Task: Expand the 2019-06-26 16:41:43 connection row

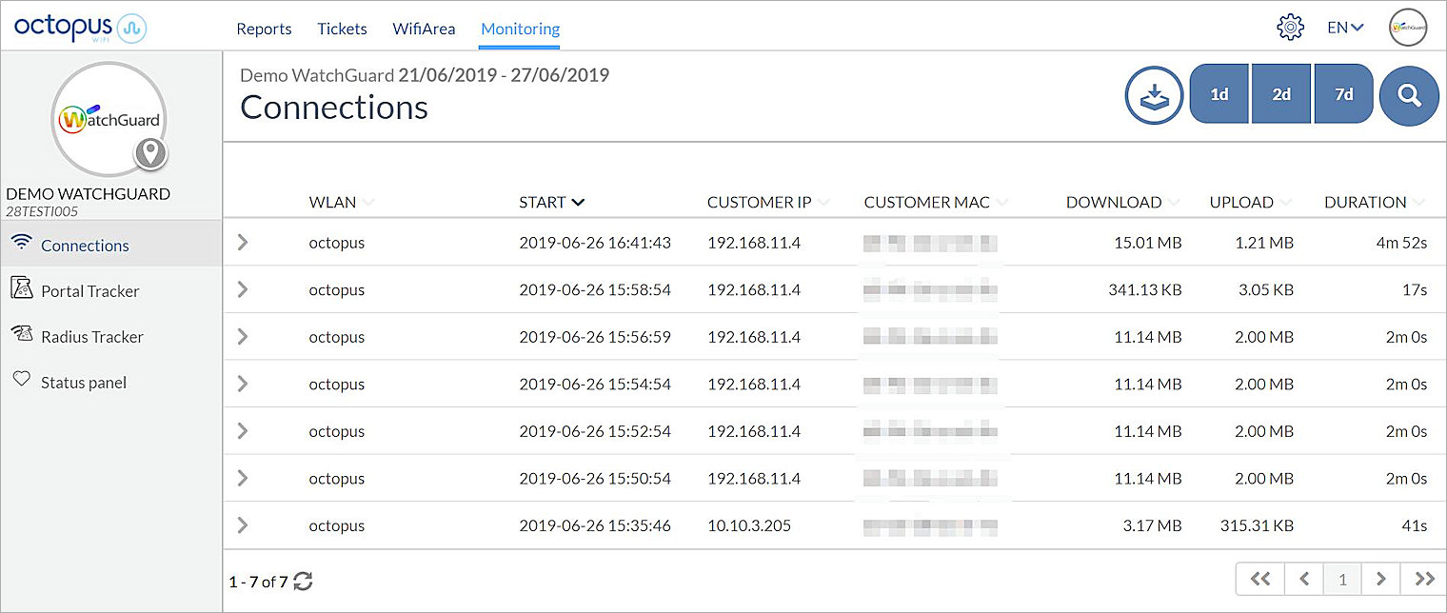Action: [x=242, y=243]
